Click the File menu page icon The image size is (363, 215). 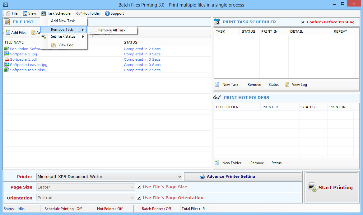pos(8,13)
